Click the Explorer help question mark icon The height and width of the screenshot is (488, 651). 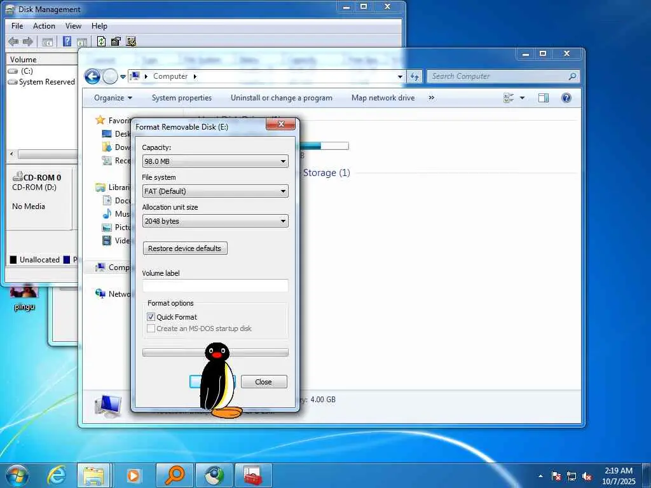[x=566, y=98]
